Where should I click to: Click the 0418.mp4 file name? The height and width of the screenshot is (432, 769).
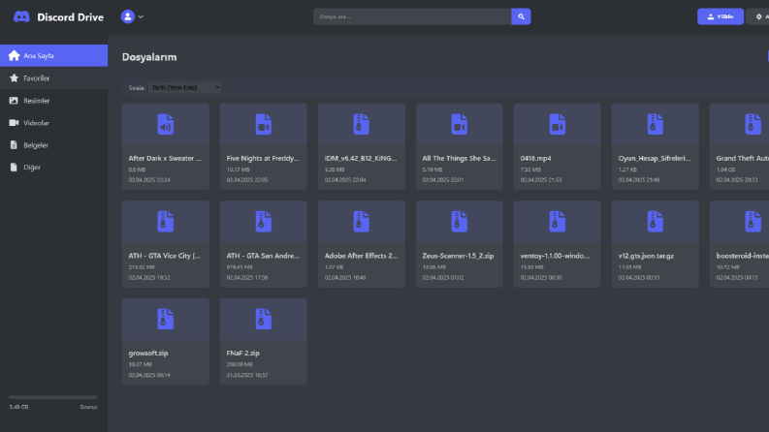click(x=535, y=158)
